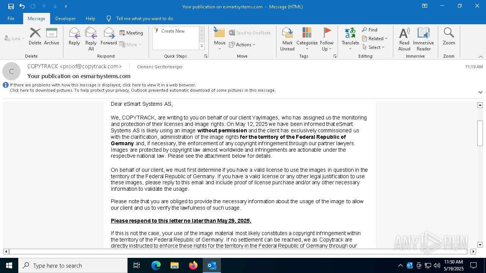Viewport: 486px width, 273px height.
Task: Click Send to OneNote
Action: 250,33
